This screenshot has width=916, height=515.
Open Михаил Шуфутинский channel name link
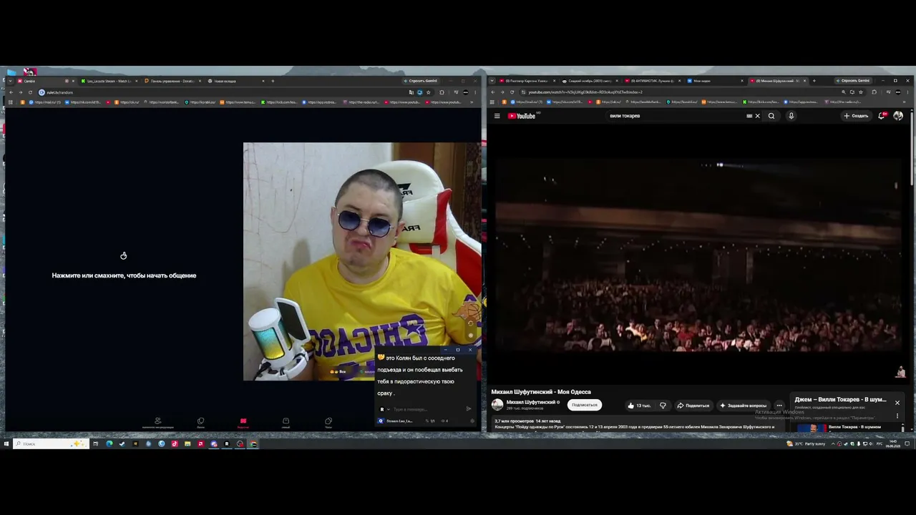tap(531, 402)
